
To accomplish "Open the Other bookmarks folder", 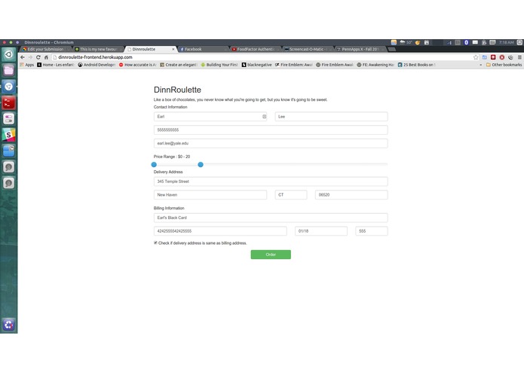I will tap(504, 65).
